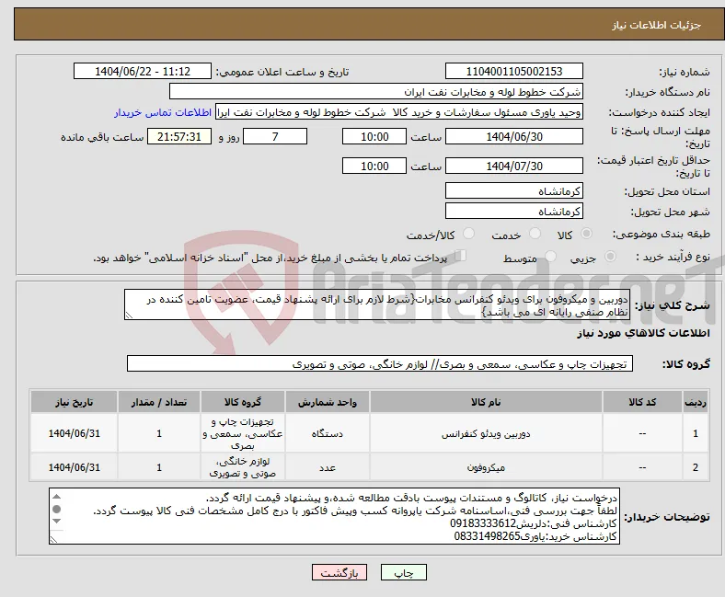Screen dimensions: 725x597
Task: Click the remaining days field showing 7
Action: 275,136
